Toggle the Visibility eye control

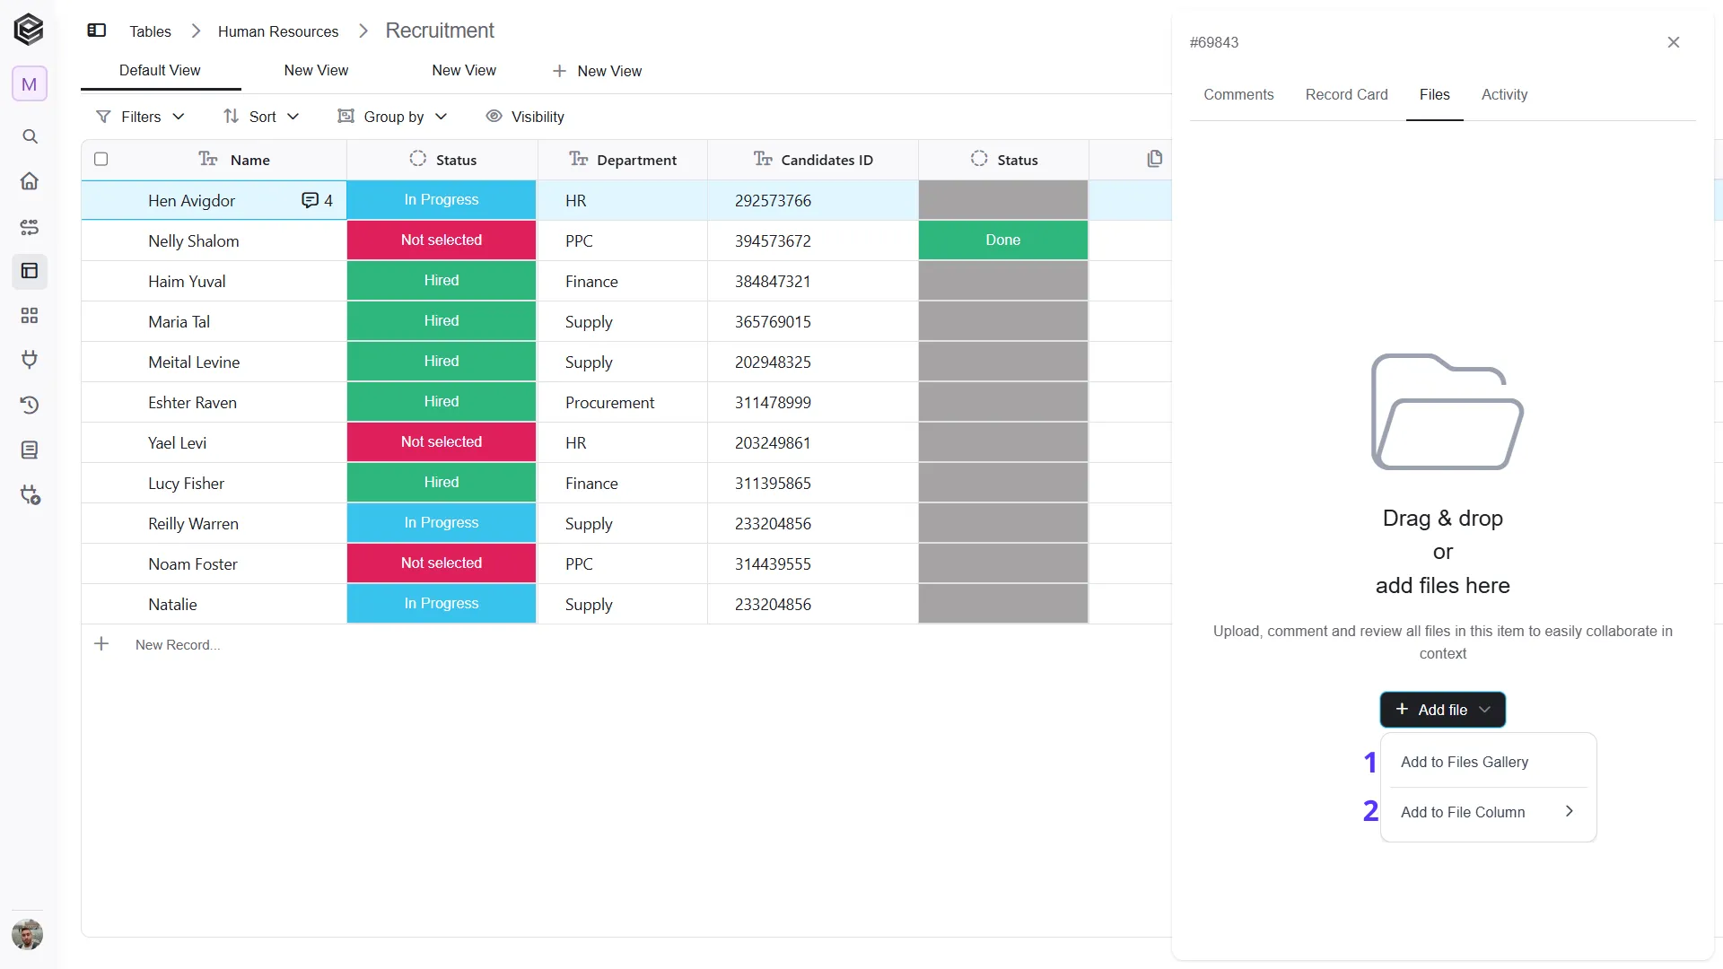click(x=525, y=117)
